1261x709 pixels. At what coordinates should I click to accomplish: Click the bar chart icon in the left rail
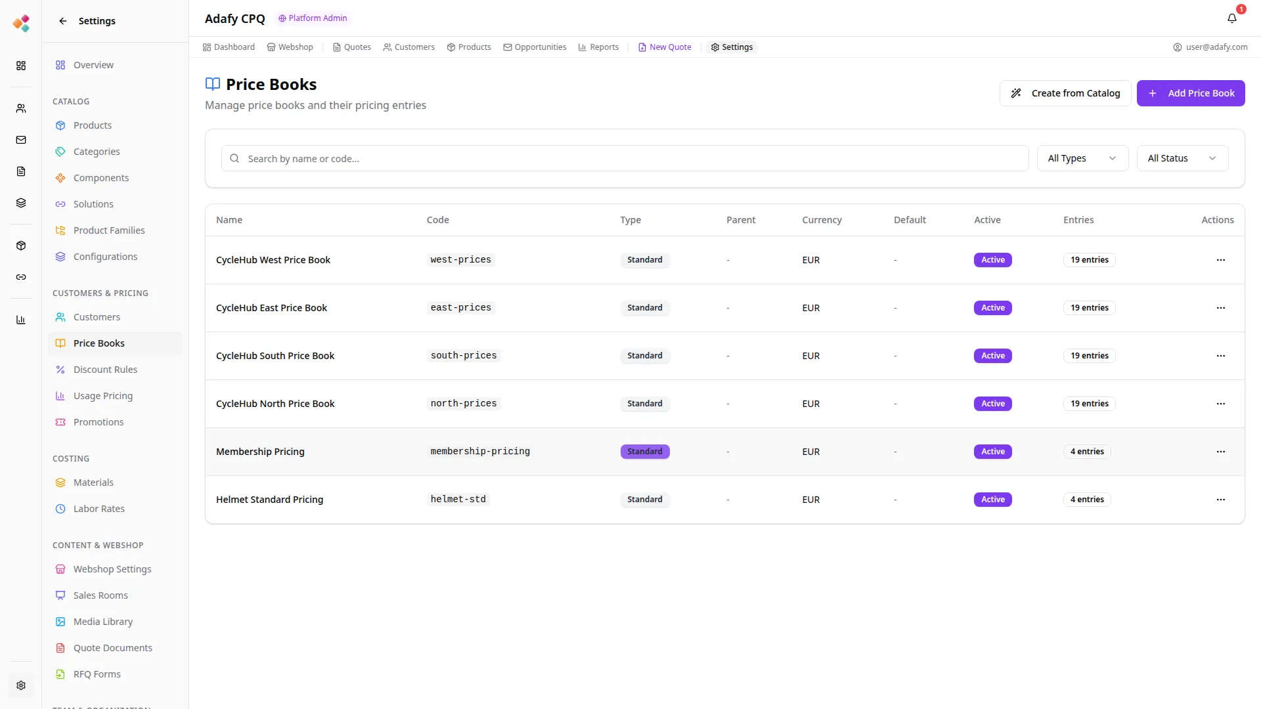pyautogui.click(x=21, y=320)
